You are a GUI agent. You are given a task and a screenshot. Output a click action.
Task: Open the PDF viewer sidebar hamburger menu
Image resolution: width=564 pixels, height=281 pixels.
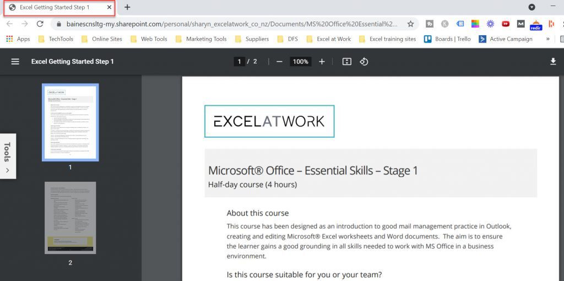tap(15, 62)
